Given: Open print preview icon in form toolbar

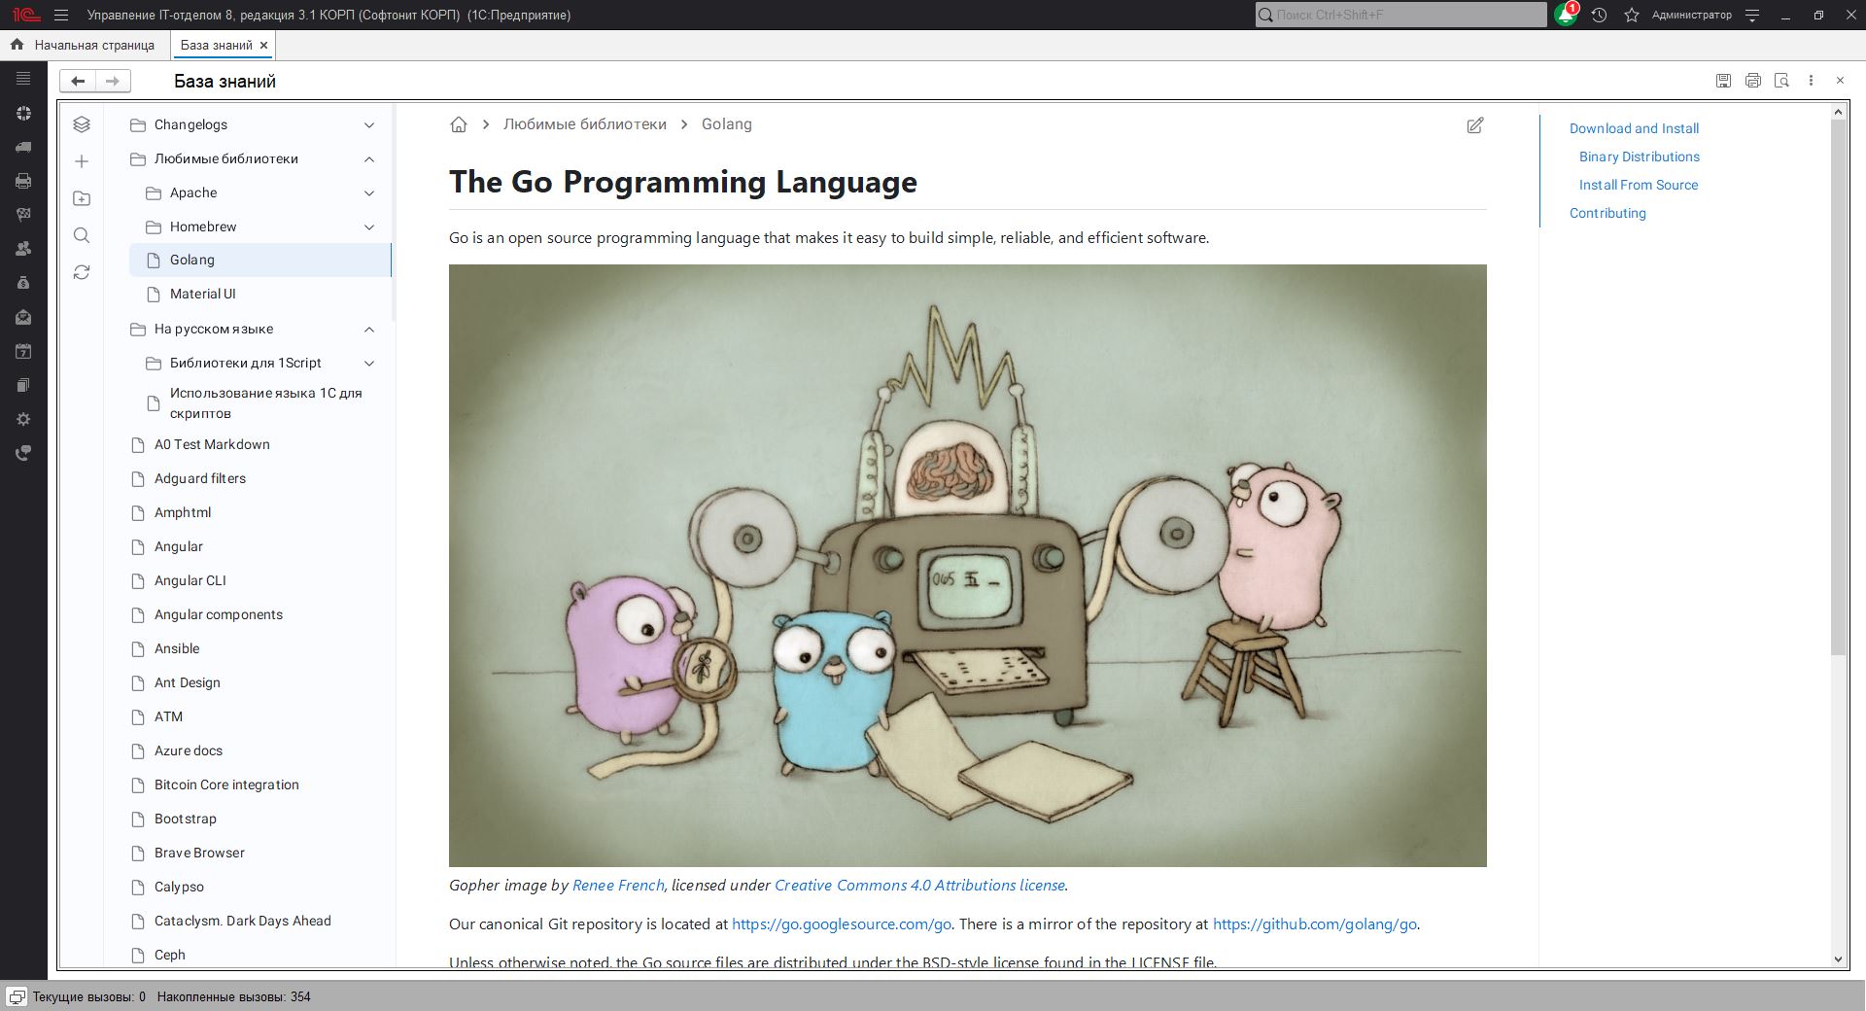Looking at the screenshot, I should tap(1781, 81).
